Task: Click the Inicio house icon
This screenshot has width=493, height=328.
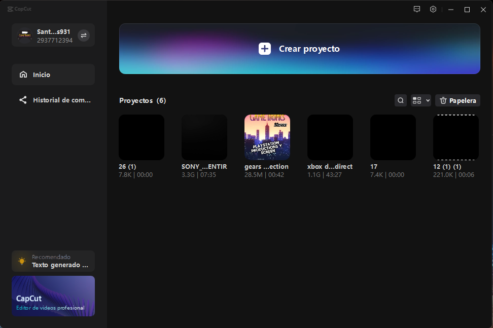Action: 23,75
